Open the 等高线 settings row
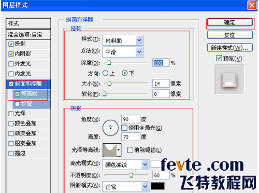The image size is (259, 193). (32, 94)
